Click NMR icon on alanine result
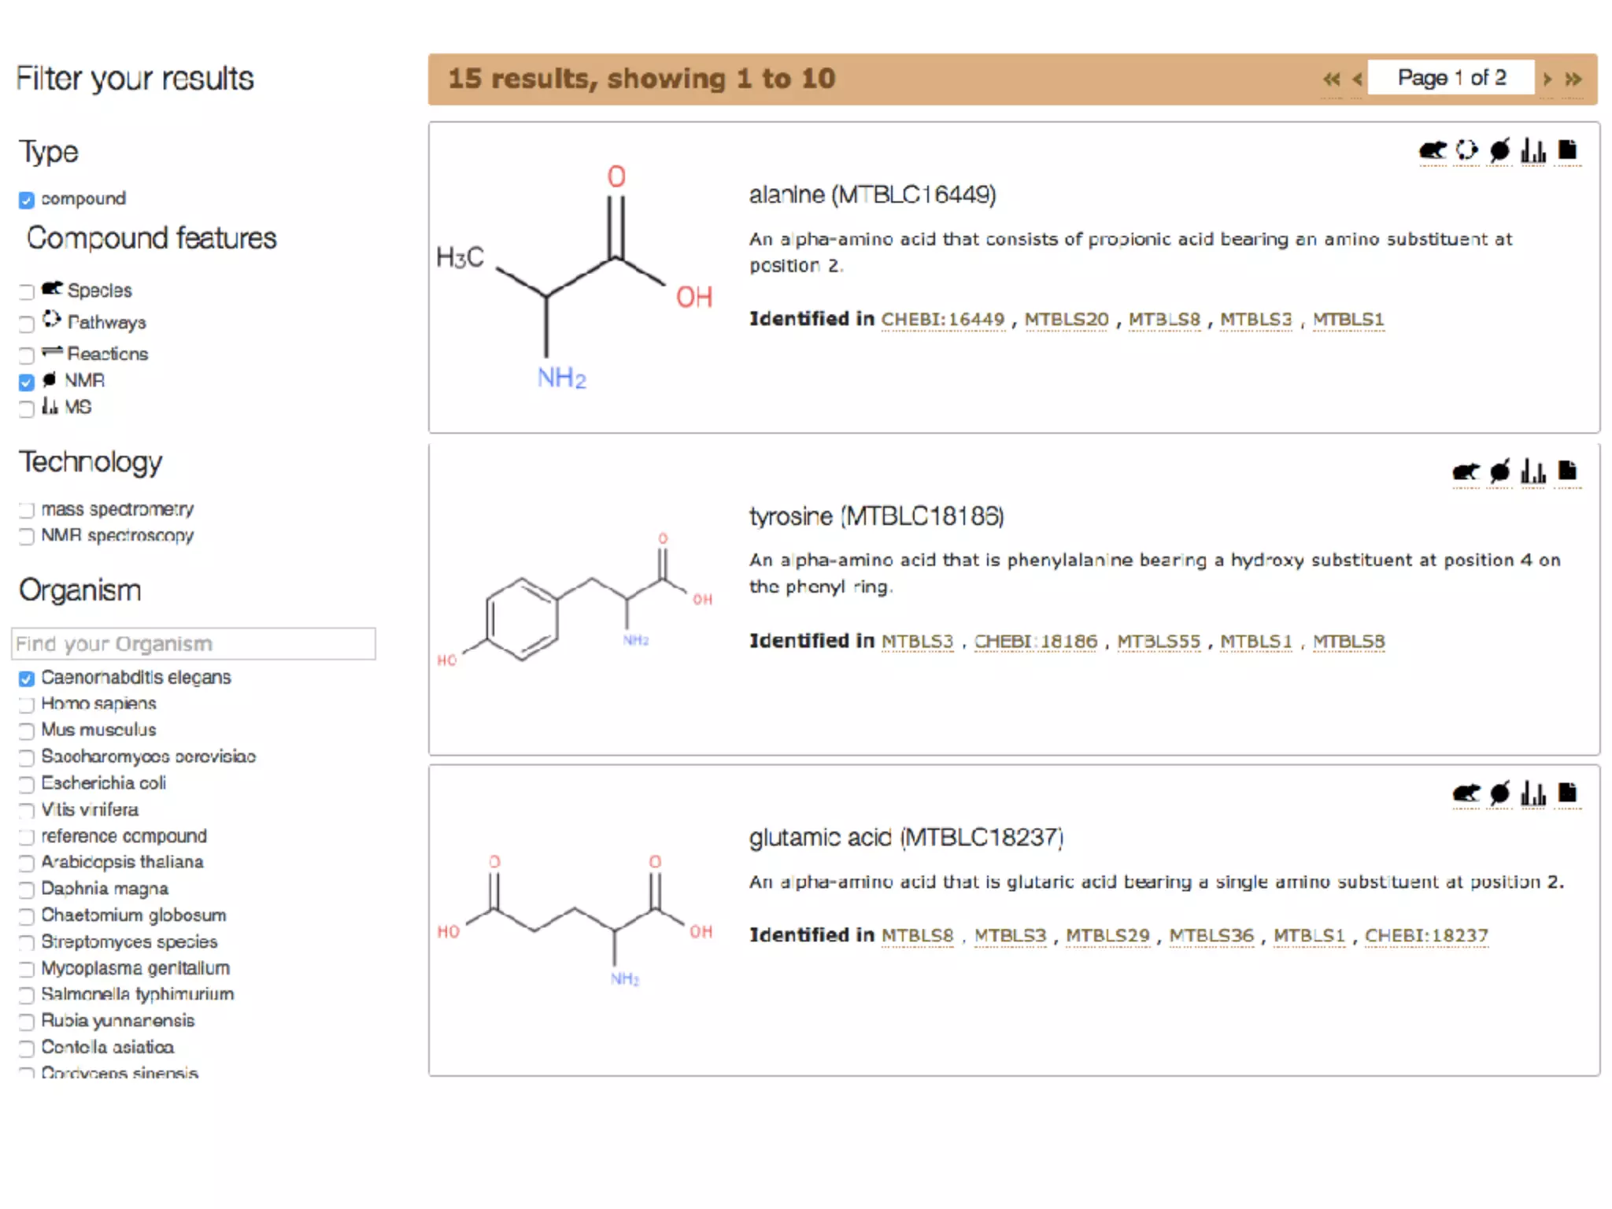1612x1209 pixels. point(1500,150)
